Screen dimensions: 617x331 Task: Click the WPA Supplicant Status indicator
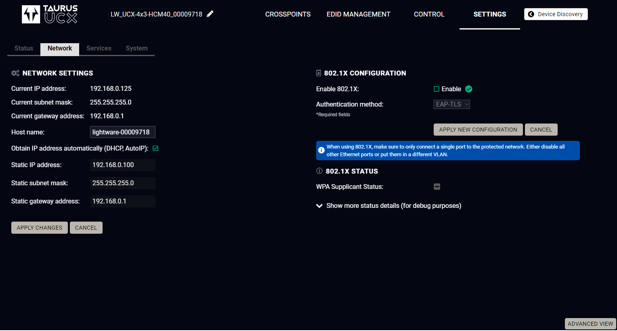tap(437, 186)
